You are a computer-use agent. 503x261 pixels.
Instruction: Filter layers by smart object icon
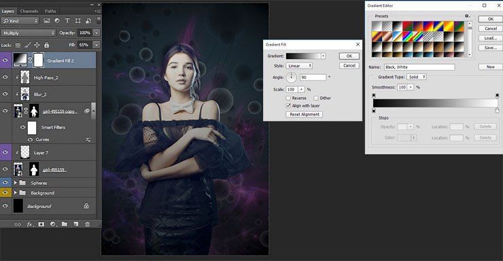click(x=88, y=21)
